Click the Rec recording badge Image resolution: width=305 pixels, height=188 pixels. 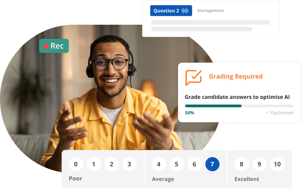pos(54,46)
